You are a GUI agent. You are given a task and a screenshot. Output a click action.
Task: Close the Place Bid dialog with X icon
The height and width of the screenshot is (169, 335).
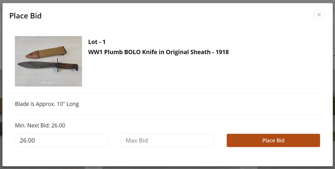(x=319, y=14)
